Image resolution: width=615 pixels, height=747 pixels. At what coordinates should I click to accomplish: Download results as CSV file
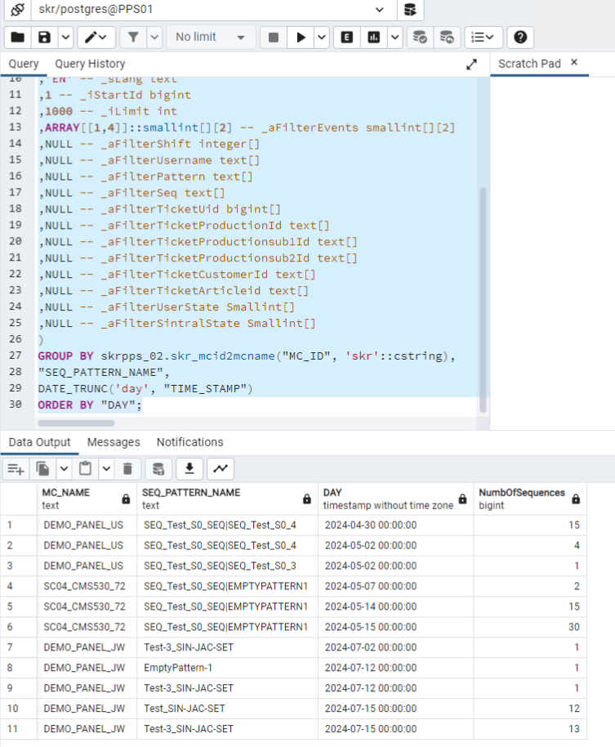189,469
